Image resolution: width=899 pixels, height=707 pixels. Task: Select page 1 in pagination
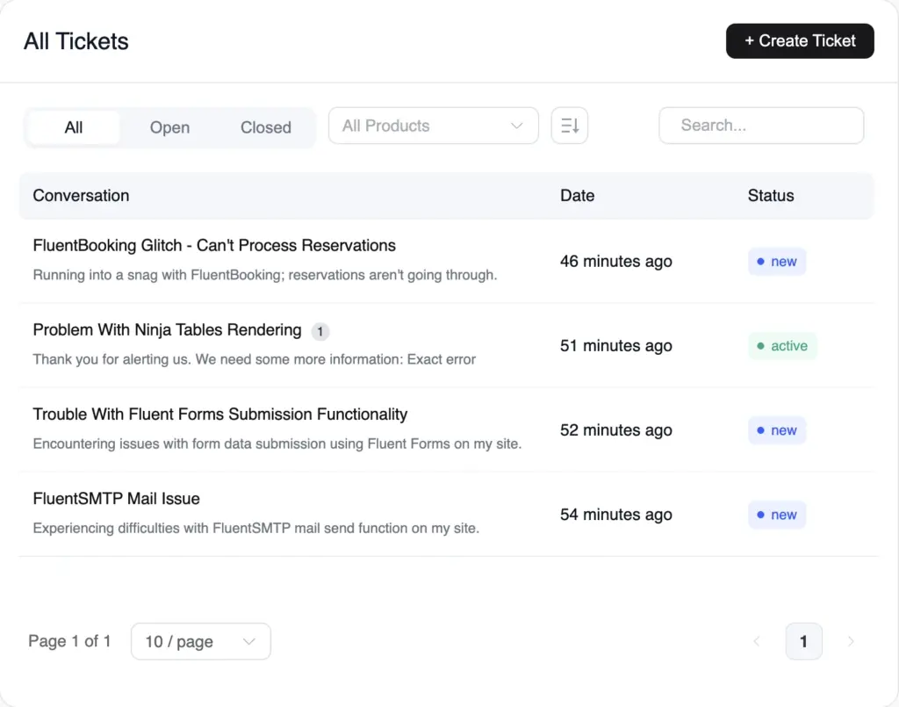(804, 641)
